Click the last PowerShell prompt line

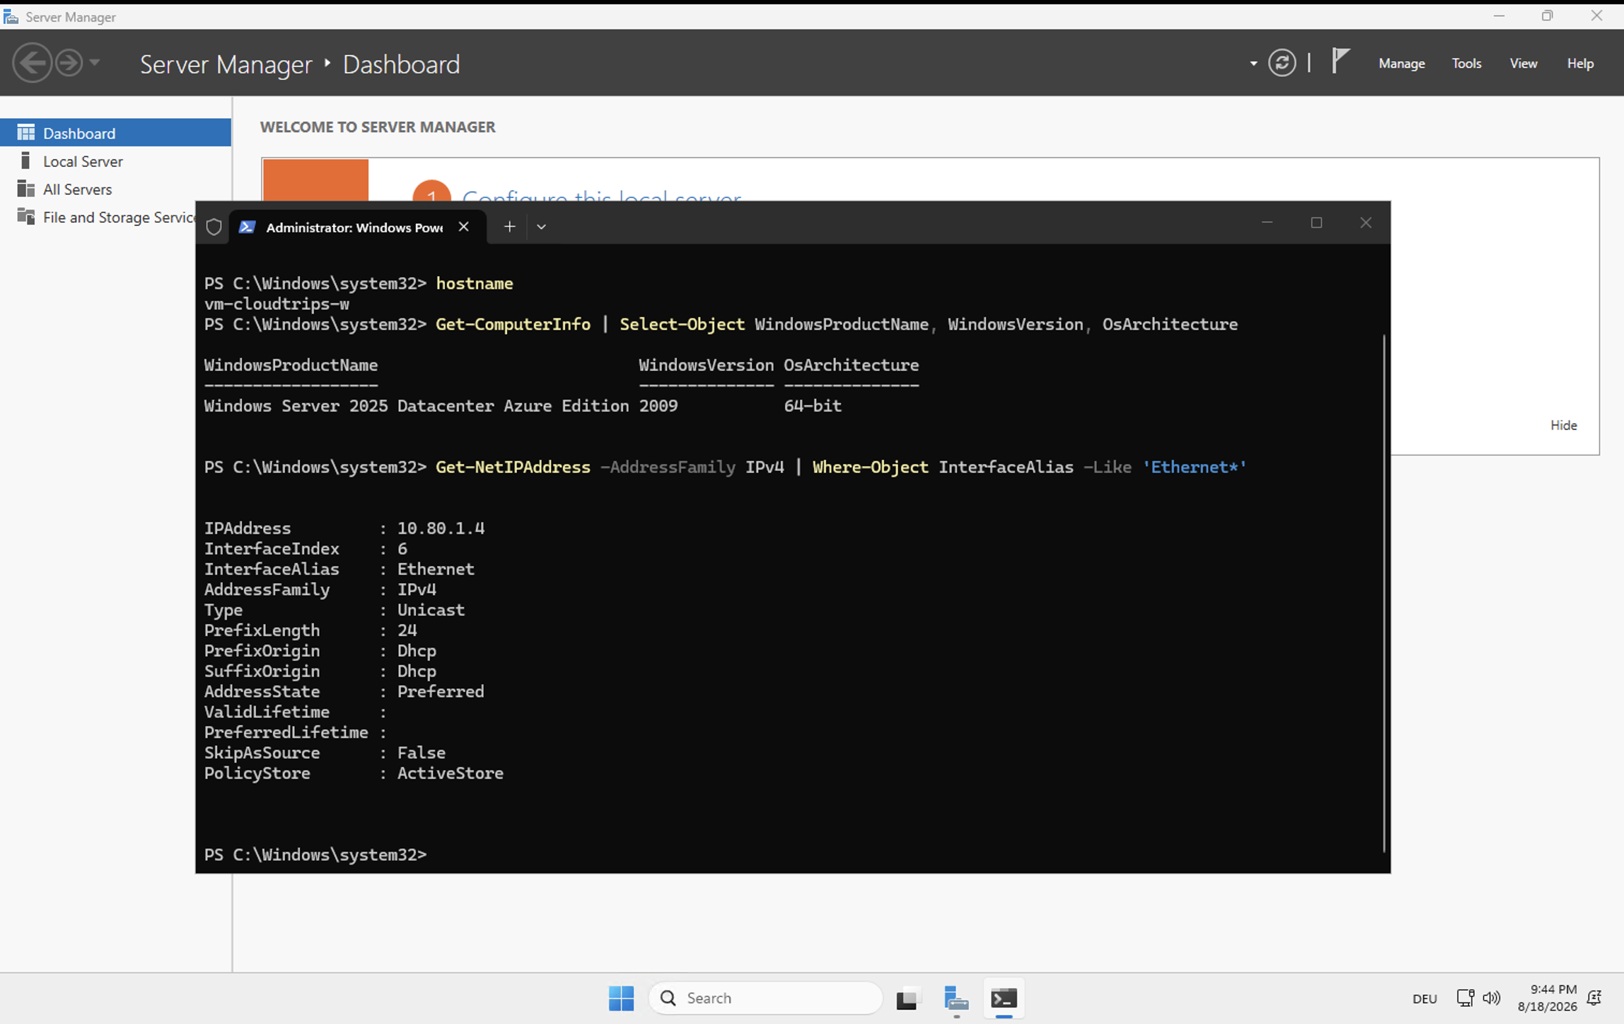(315, 855)
